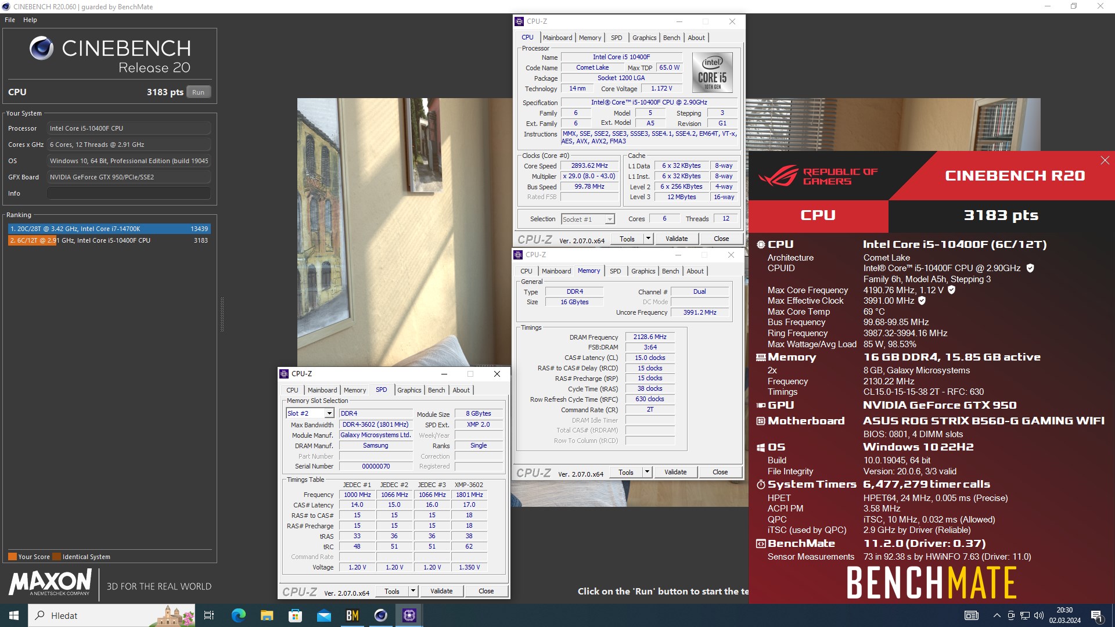The width and height of the screenshot is (1115, 627).
Task: Click the XMP-3602 column header
Action: pyautogui.click(x=469, y=485)
